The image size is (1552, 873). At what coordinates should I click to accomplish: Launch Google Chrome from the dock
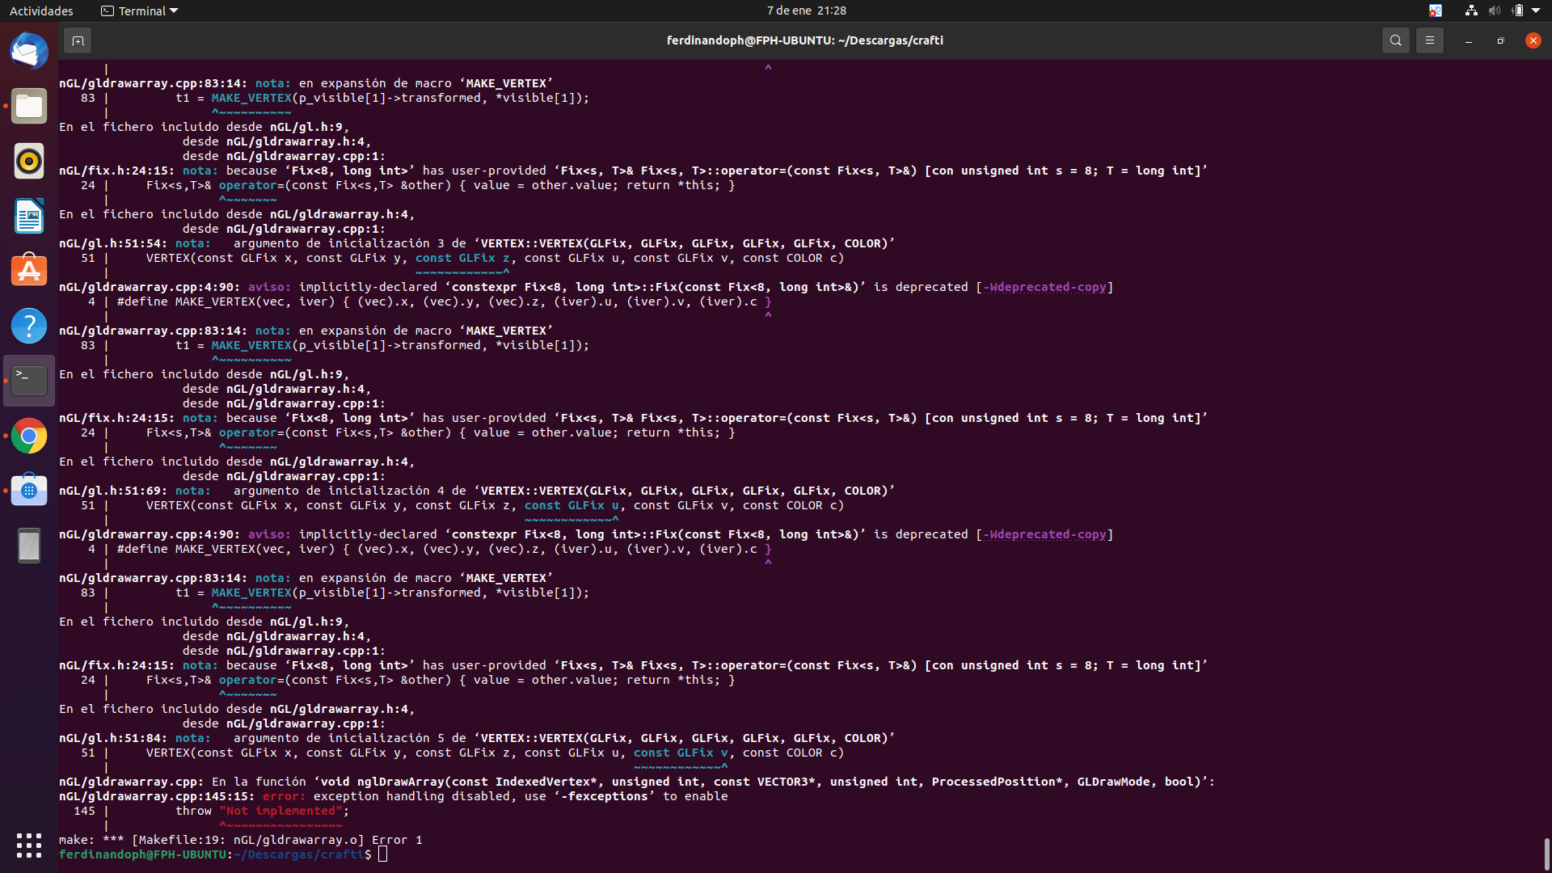pos(28,435)
